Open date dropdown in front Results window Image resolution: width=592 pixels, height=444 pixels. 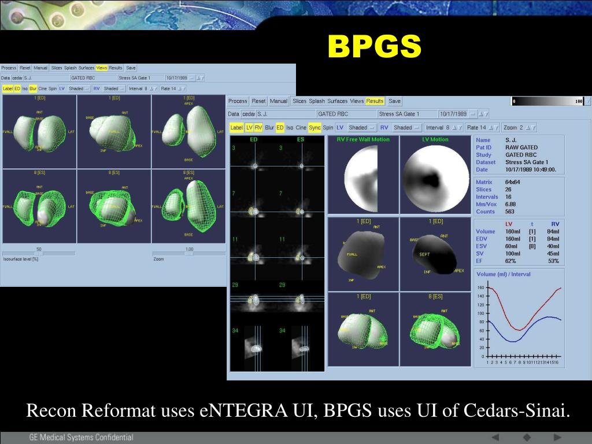tap(473, 114)
